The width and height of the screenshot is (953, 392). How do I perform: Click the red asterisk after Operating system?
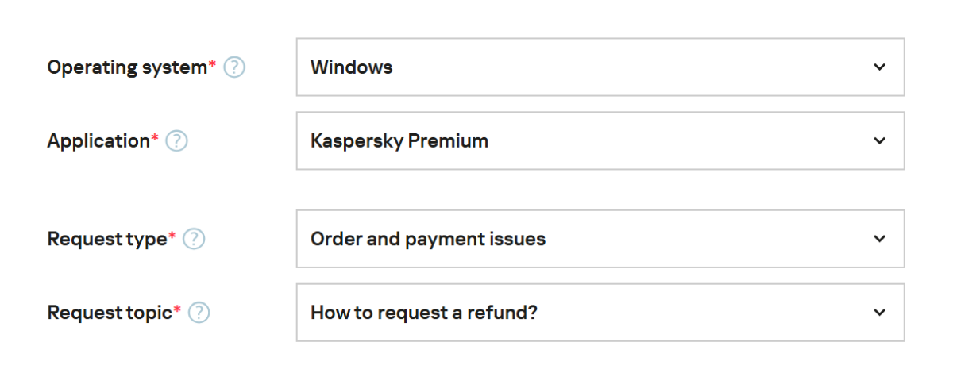(x=212, y=65)
